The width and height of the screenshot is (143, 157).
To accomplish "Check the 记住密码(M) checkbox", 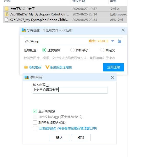I will click(35, 128).
